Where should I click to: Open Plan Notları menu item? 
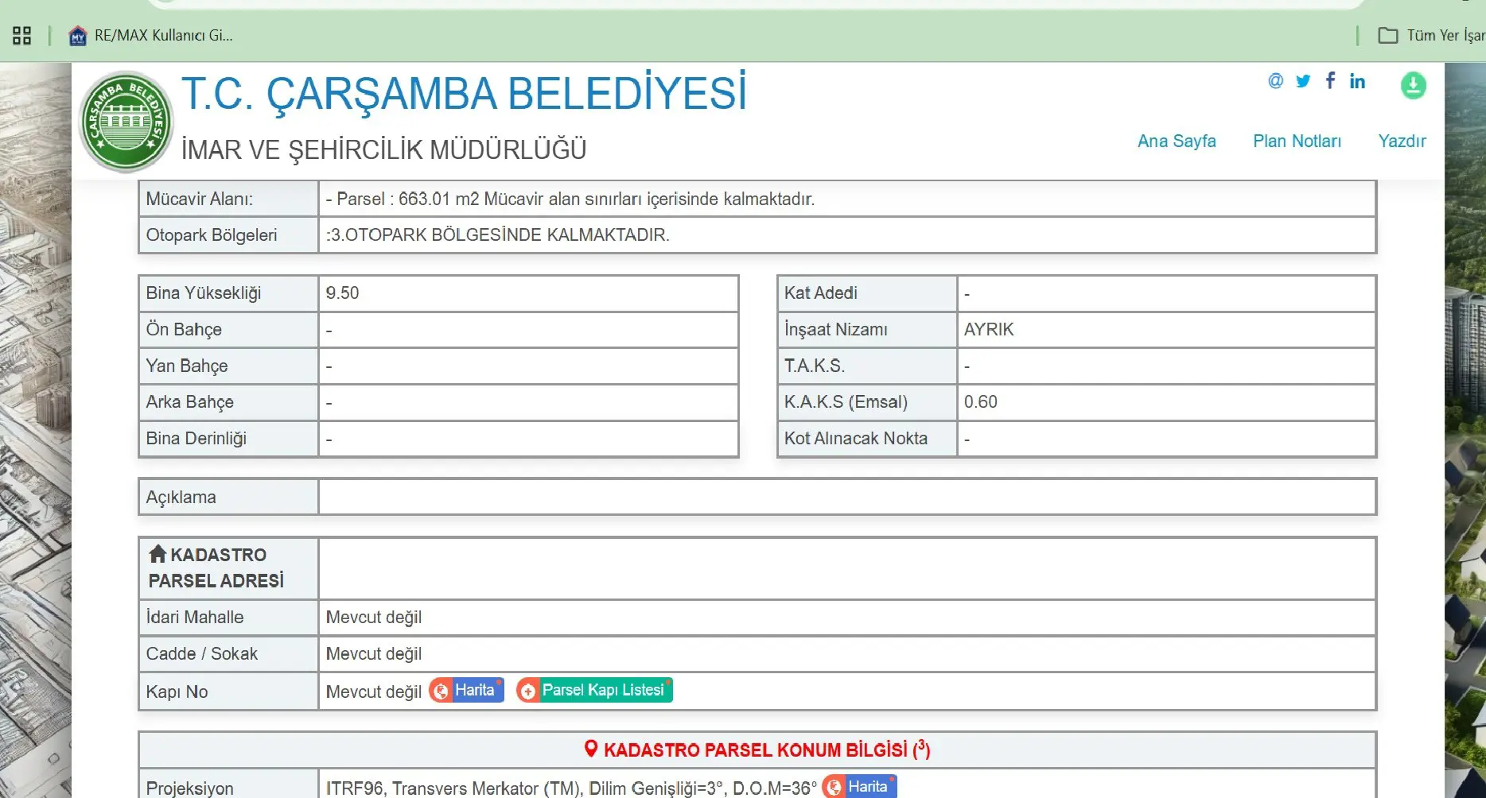coord(1297,141)
